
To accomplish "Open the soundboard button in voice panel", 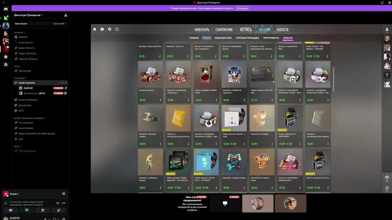I will tap(59, 210).
